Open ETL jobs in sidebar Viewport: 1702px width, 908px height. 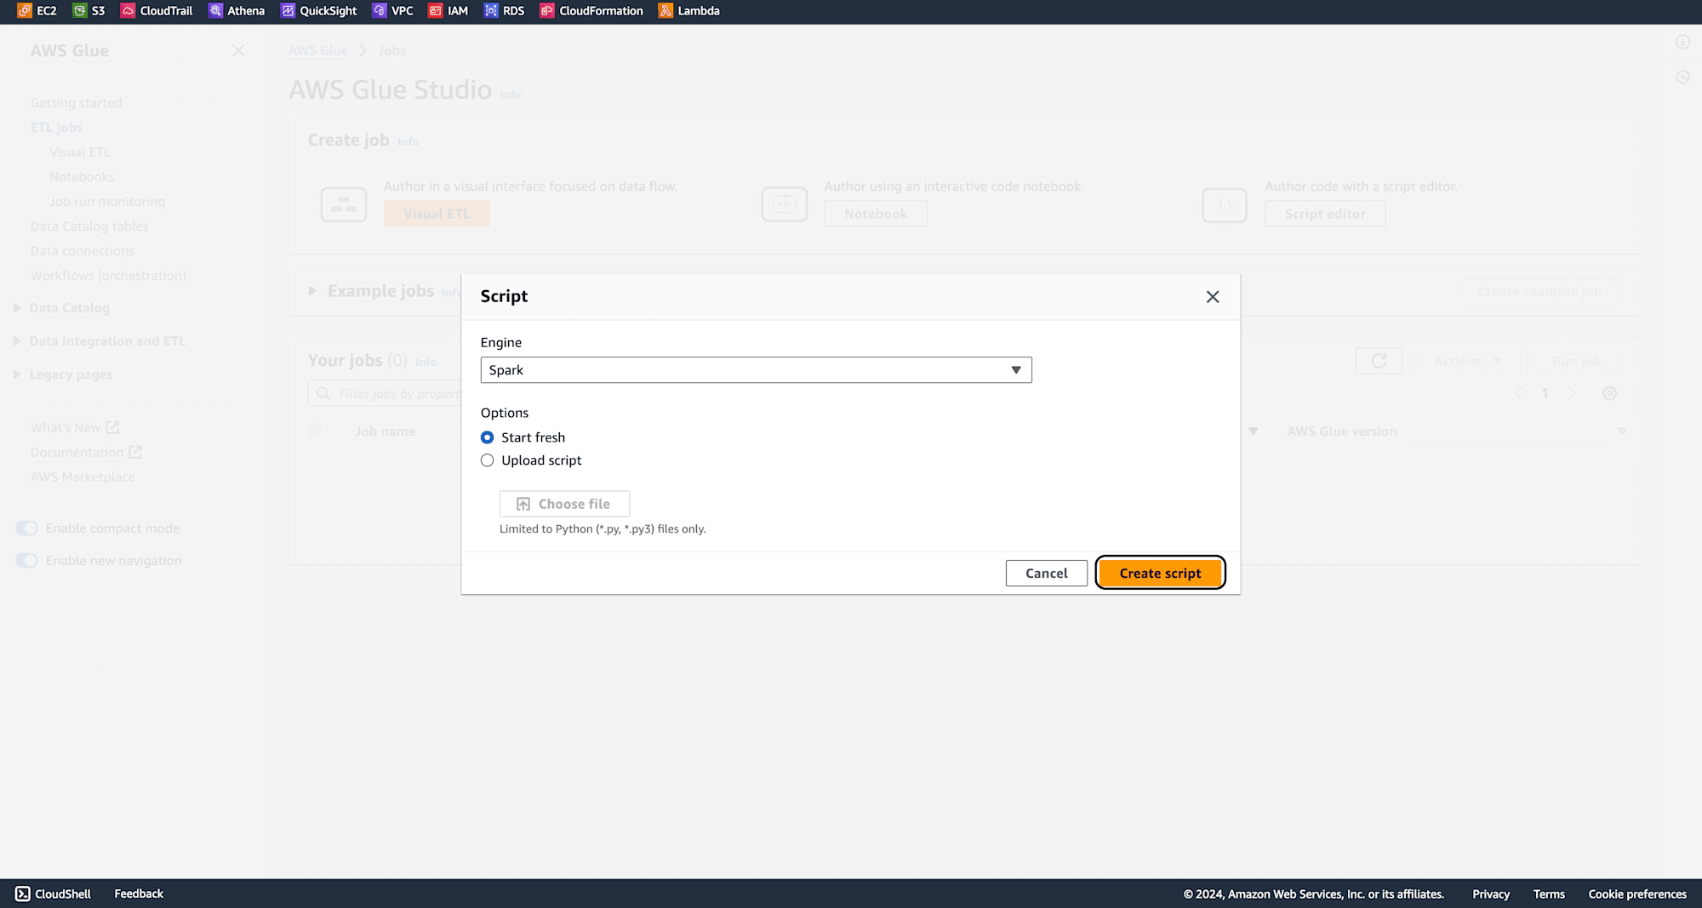tap(57, 128)
